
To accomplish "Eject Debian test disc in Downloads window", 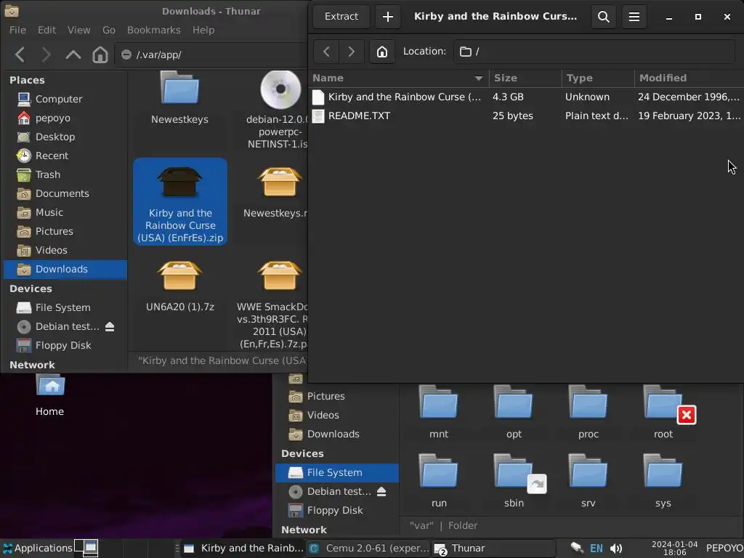I will (110, 326).
